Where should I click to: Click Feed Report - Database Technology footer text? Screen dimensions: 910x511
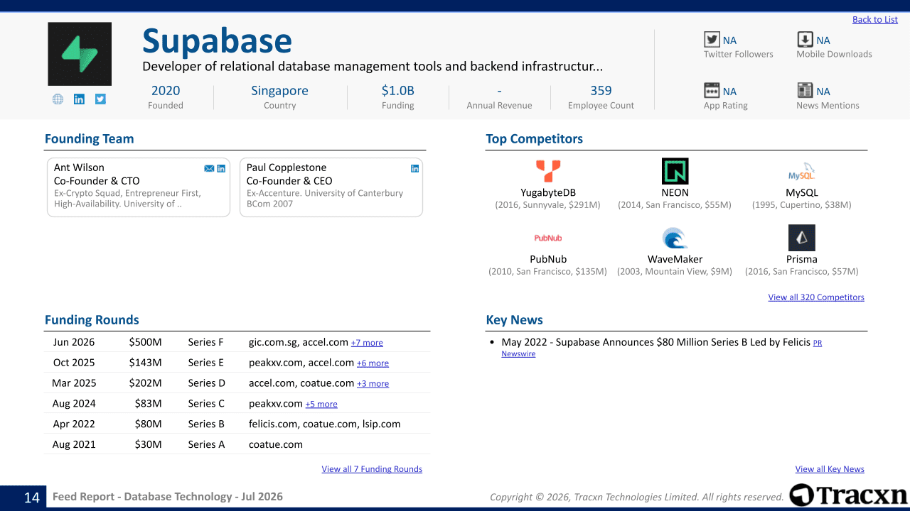pyautogui.click(x=168, y=497)
